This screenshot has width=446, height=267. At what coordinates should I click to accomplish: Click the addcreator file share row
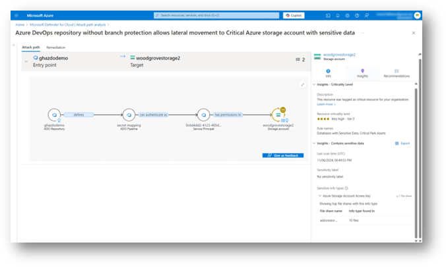pyautogui.click(x=365, y=220)
